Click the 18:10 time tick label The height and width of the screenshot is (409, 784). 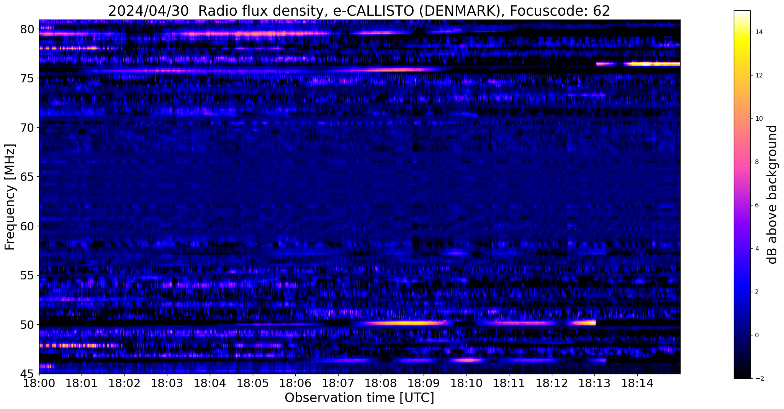point(466,383)
